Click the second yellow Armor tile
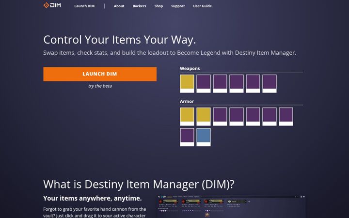This screenshot has width=349, height=218. pyautogui.click(x=204, y=117)
